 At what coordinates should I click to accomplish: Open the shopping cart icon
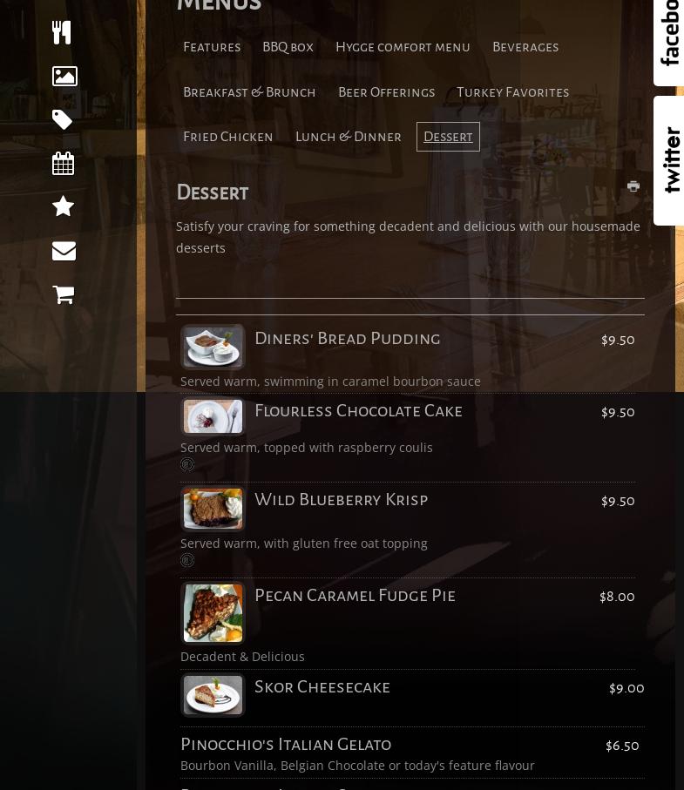pyautogui.click(x=64, y=294)
